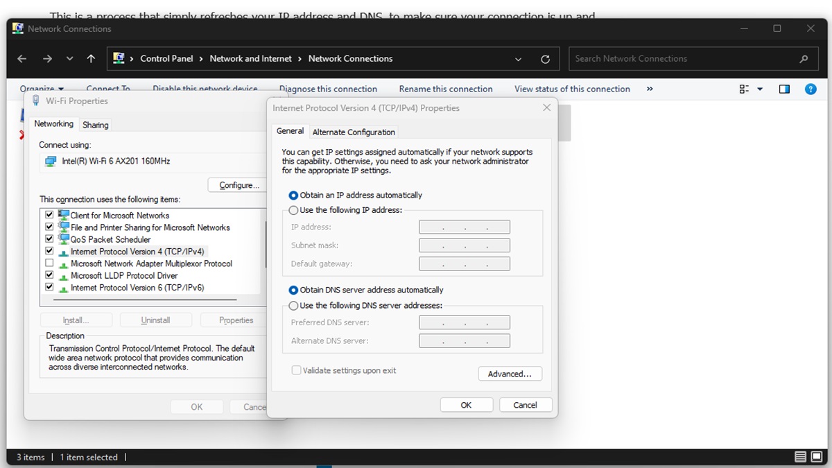Expand the address bar history dropdown

[518, 59]
